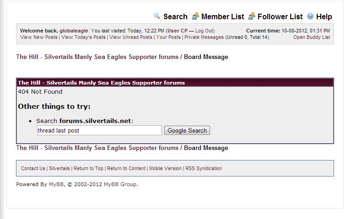
Task: Open Buddy List
Action: pyautogui.click(x=312, y=37)
